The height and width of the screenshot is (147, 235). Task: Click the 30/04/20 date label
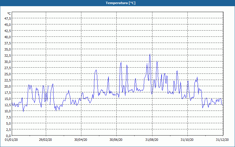point(80,140)
